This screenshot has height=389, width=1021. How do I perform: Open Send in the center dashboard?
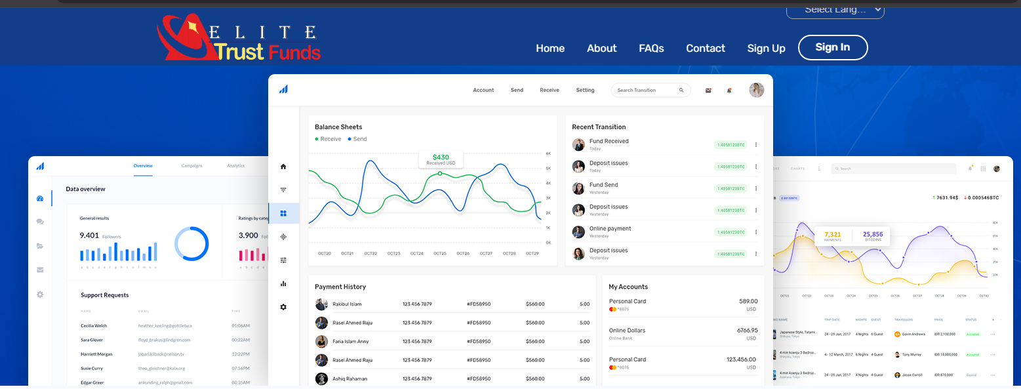coord(517,90)
